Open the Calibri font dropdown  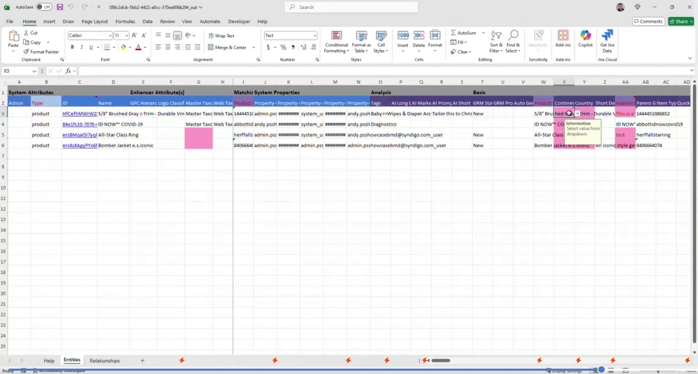tap(110, 35)
